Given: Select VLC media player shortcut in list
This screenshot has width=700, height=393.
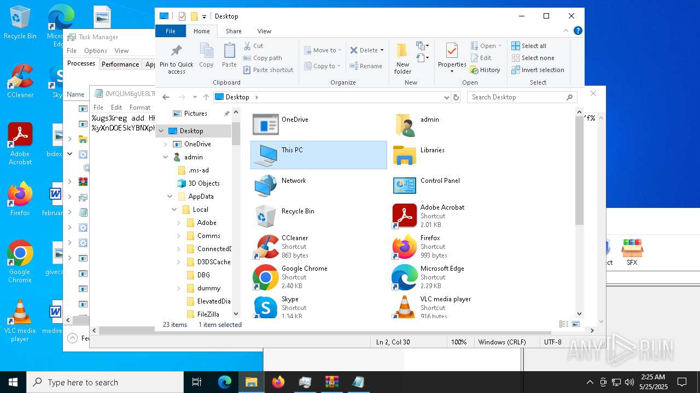Looking at the screenshot, I should click(457, 307).
